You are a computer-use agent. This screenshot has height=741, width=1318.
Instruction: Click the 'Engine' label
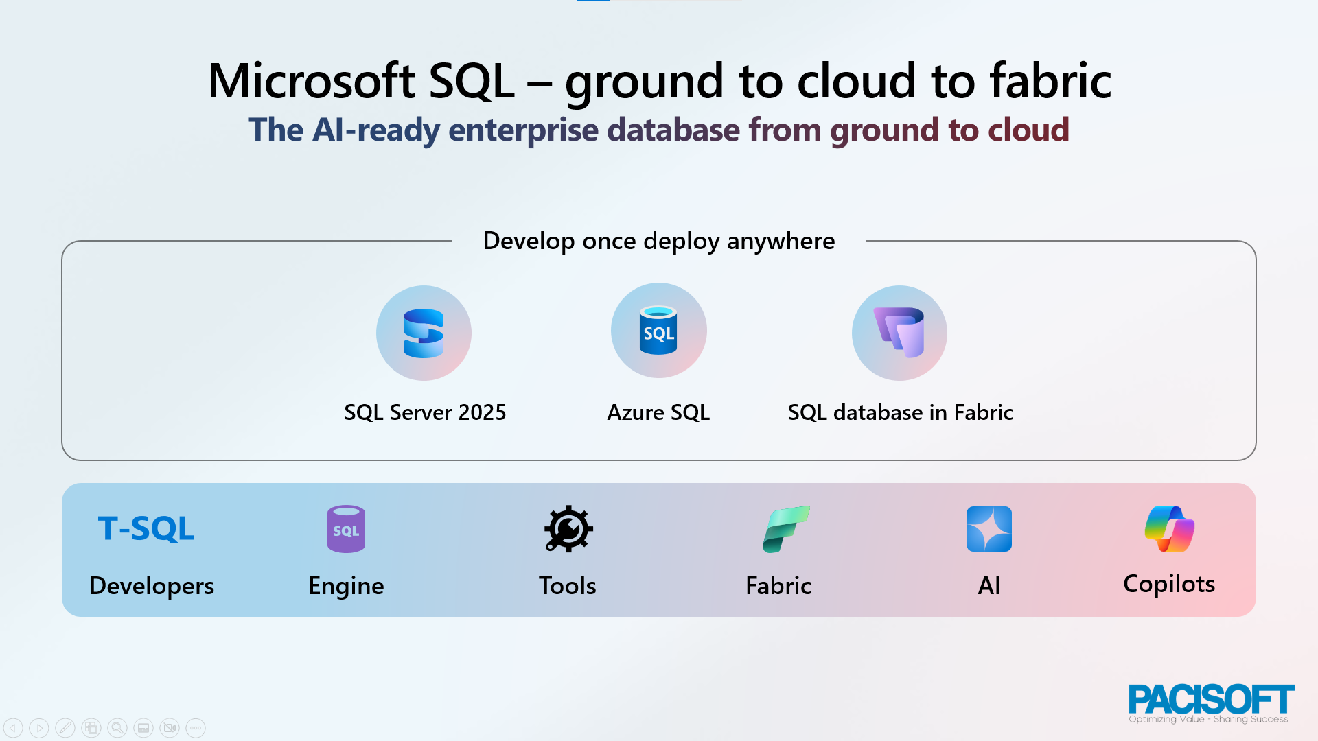tap(346, 587)
